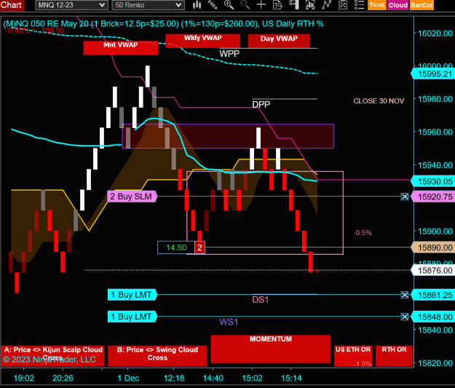Click the US ETH OR button

click(x=353, y=356)
